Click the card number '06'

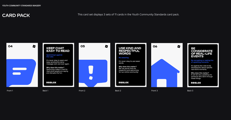(x=155, y=46)
